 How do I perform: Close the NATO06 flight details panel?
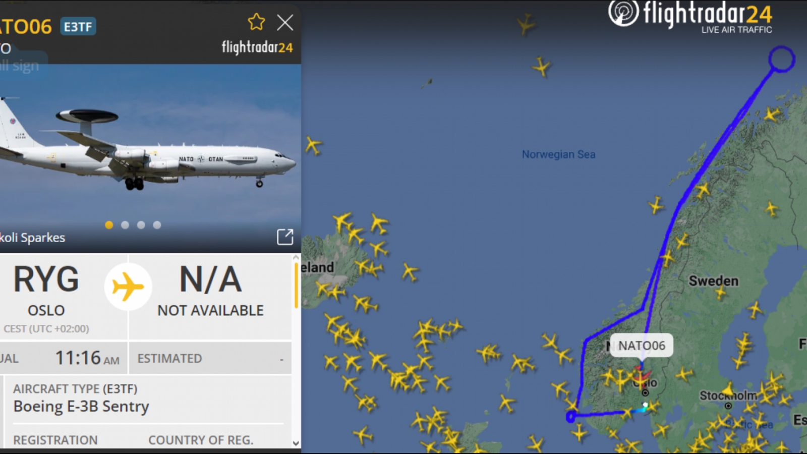[x=285, y=22]
